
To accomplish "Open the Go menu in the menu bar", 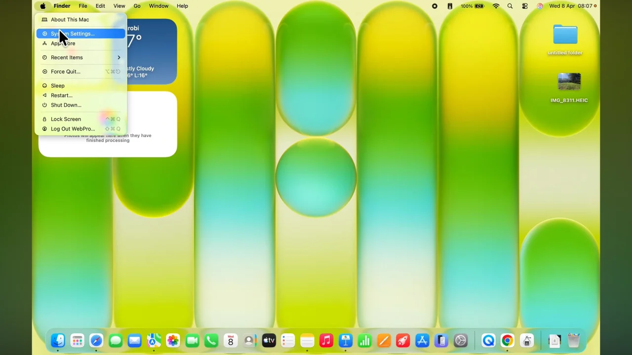I will (137, 6).
